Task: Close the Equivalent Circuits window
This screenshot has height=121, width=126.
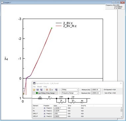Action: 121,83
